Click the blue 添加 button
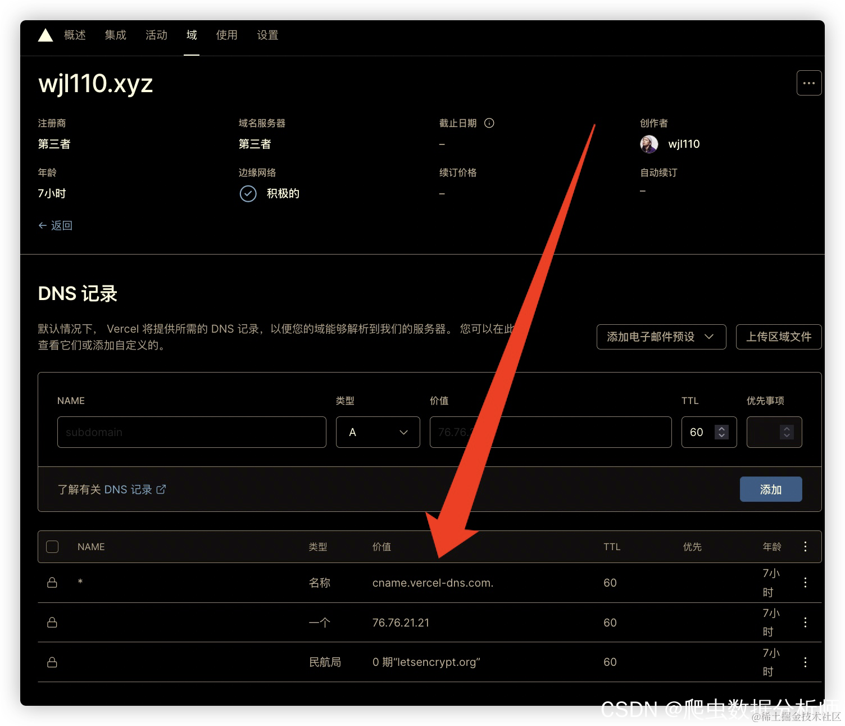Viewport: 845px width, 726px height. pos(771,489)
